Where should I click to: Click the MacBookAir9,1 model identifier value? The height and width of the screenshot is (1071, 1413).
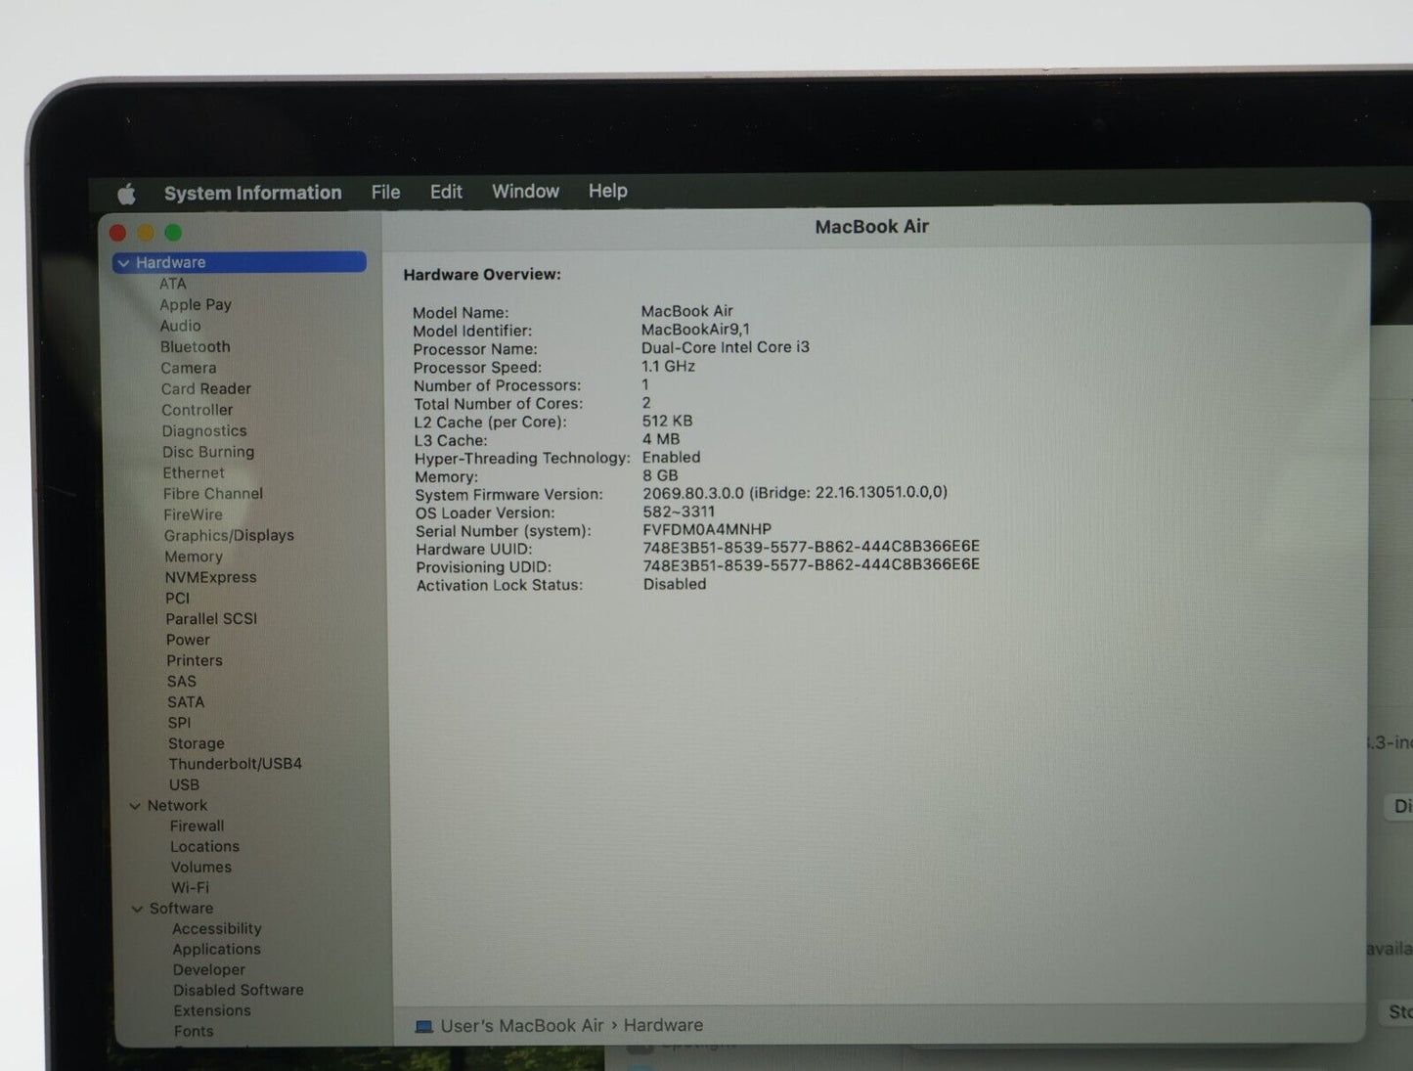(x=695, y=330)
